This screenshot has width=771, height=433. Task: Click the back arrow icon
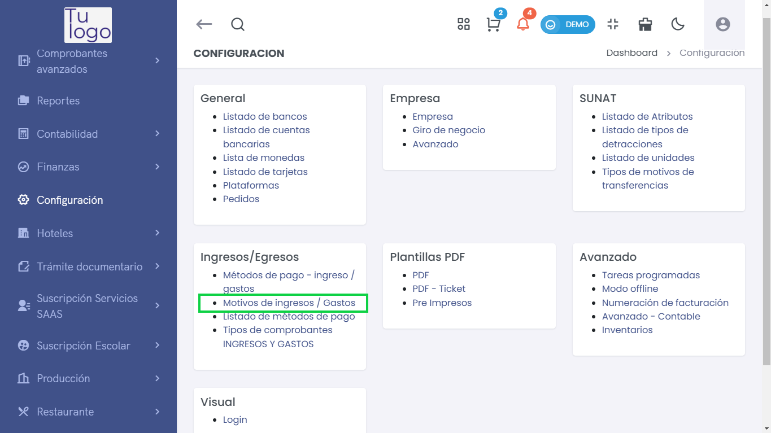(204, 24)
